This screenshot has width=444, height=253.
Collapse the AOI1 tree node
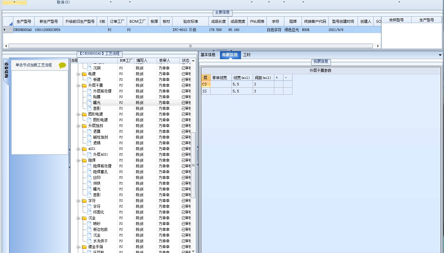(x=78, y=149)
